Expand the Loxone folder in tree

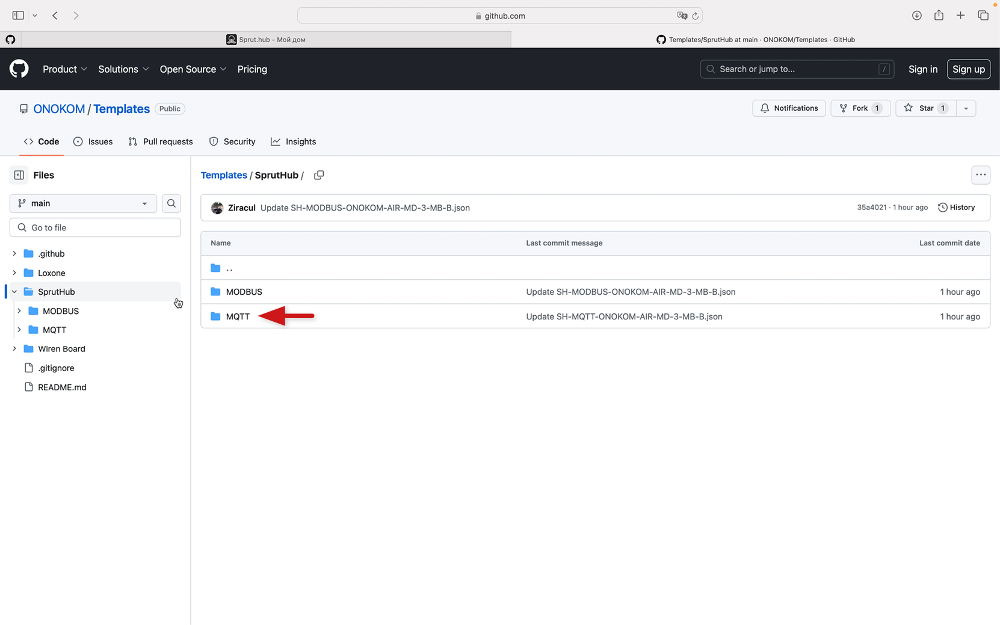(14, 273)
